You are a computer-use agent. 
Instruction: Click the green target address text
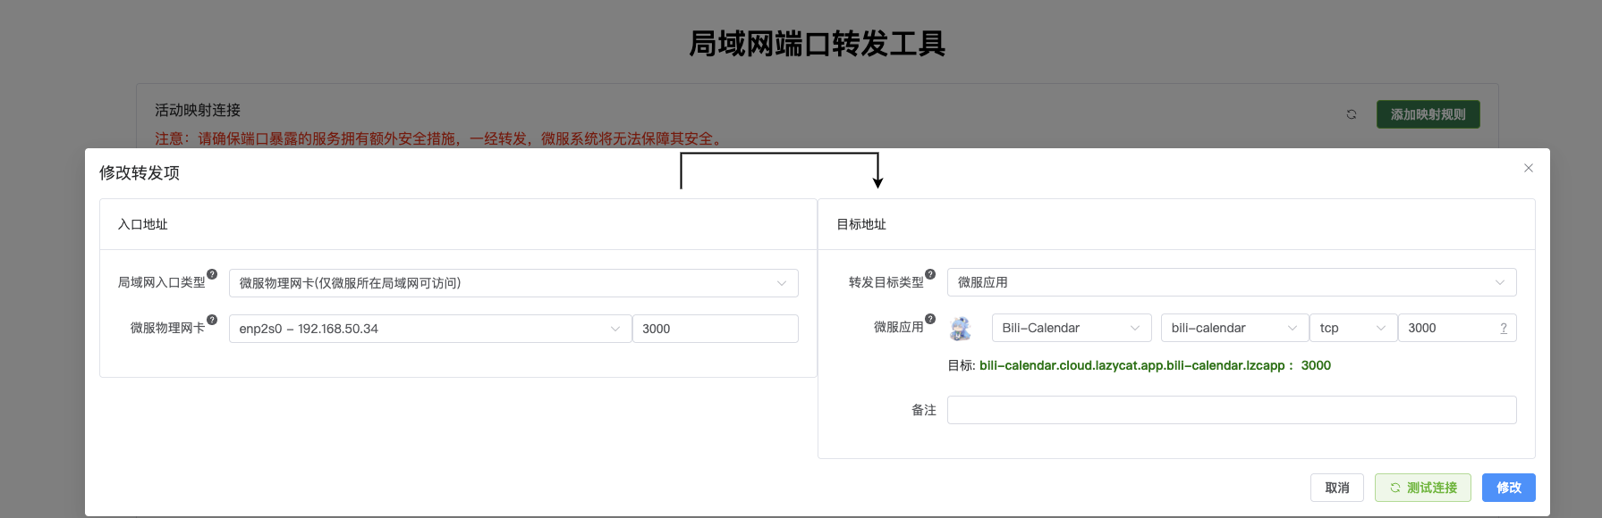[x=1155, y=365]
